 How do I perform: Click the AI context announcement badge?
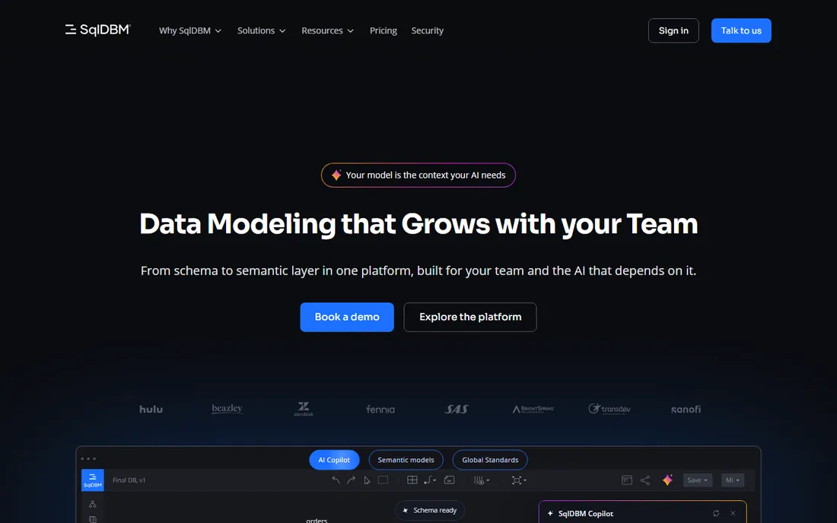click(x=418, y=175)
